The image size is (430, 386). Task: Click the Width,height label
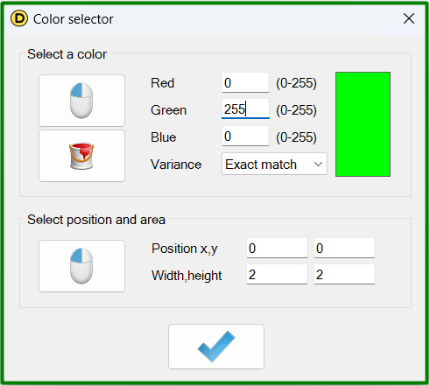pos(187,276)
